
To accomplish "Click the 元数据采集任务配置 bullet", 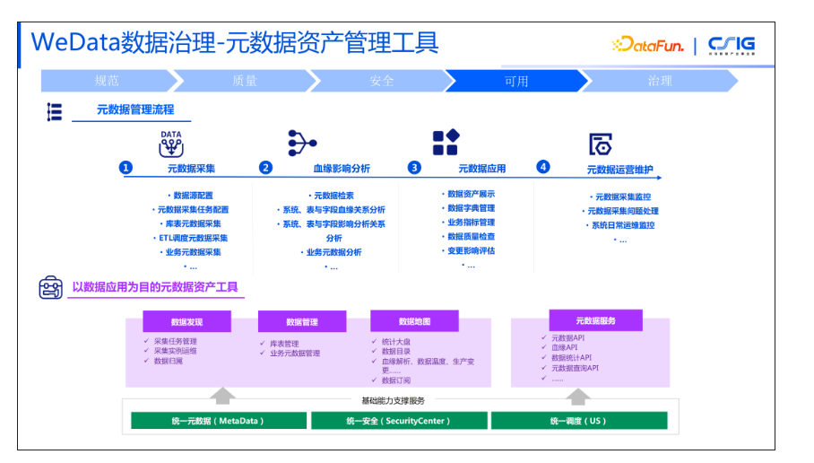I will [x=193, y=209].
